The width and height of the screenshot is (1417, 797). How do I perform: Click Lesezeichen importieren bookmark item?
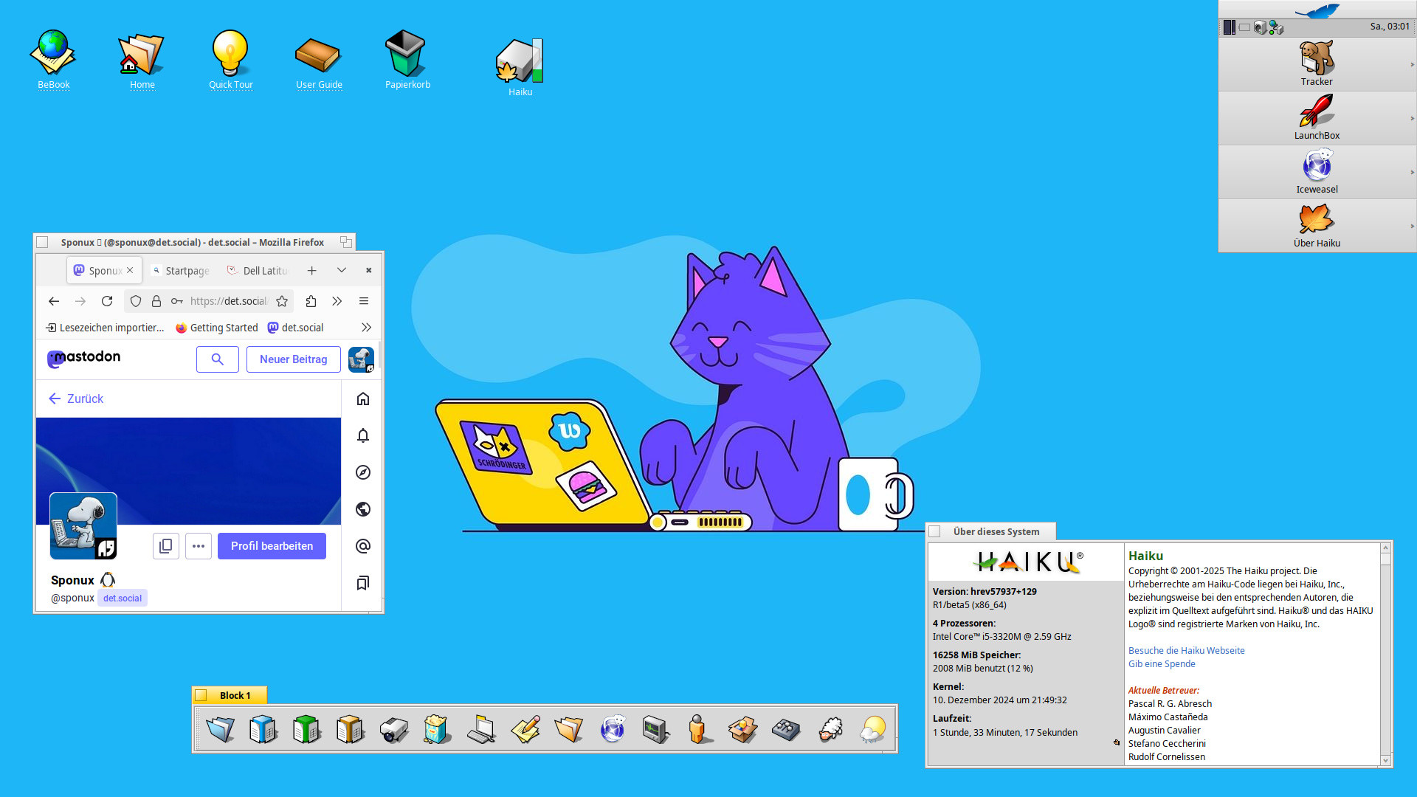(x=105, y=328)
